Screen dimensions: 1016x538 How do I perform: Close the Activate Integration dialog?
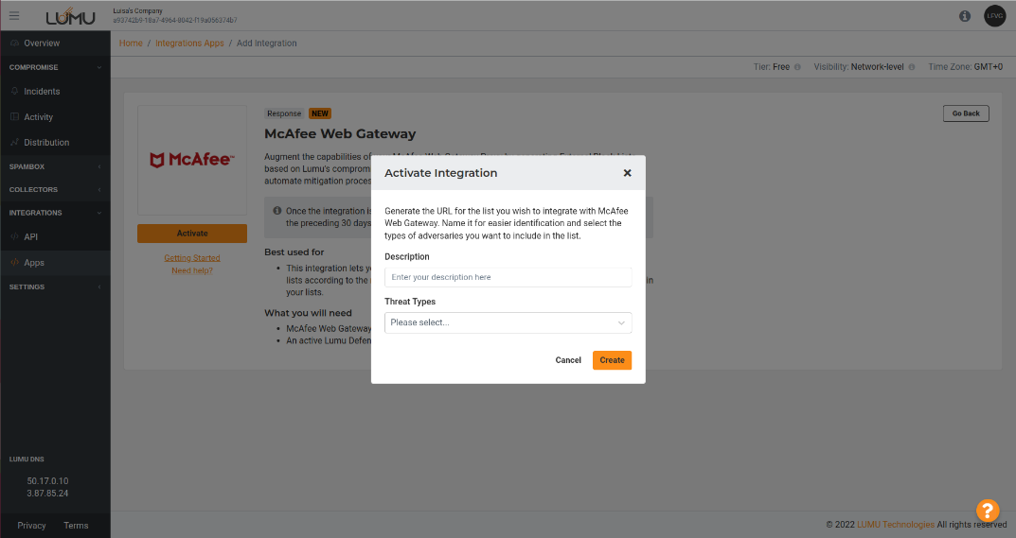pos(627,173)
